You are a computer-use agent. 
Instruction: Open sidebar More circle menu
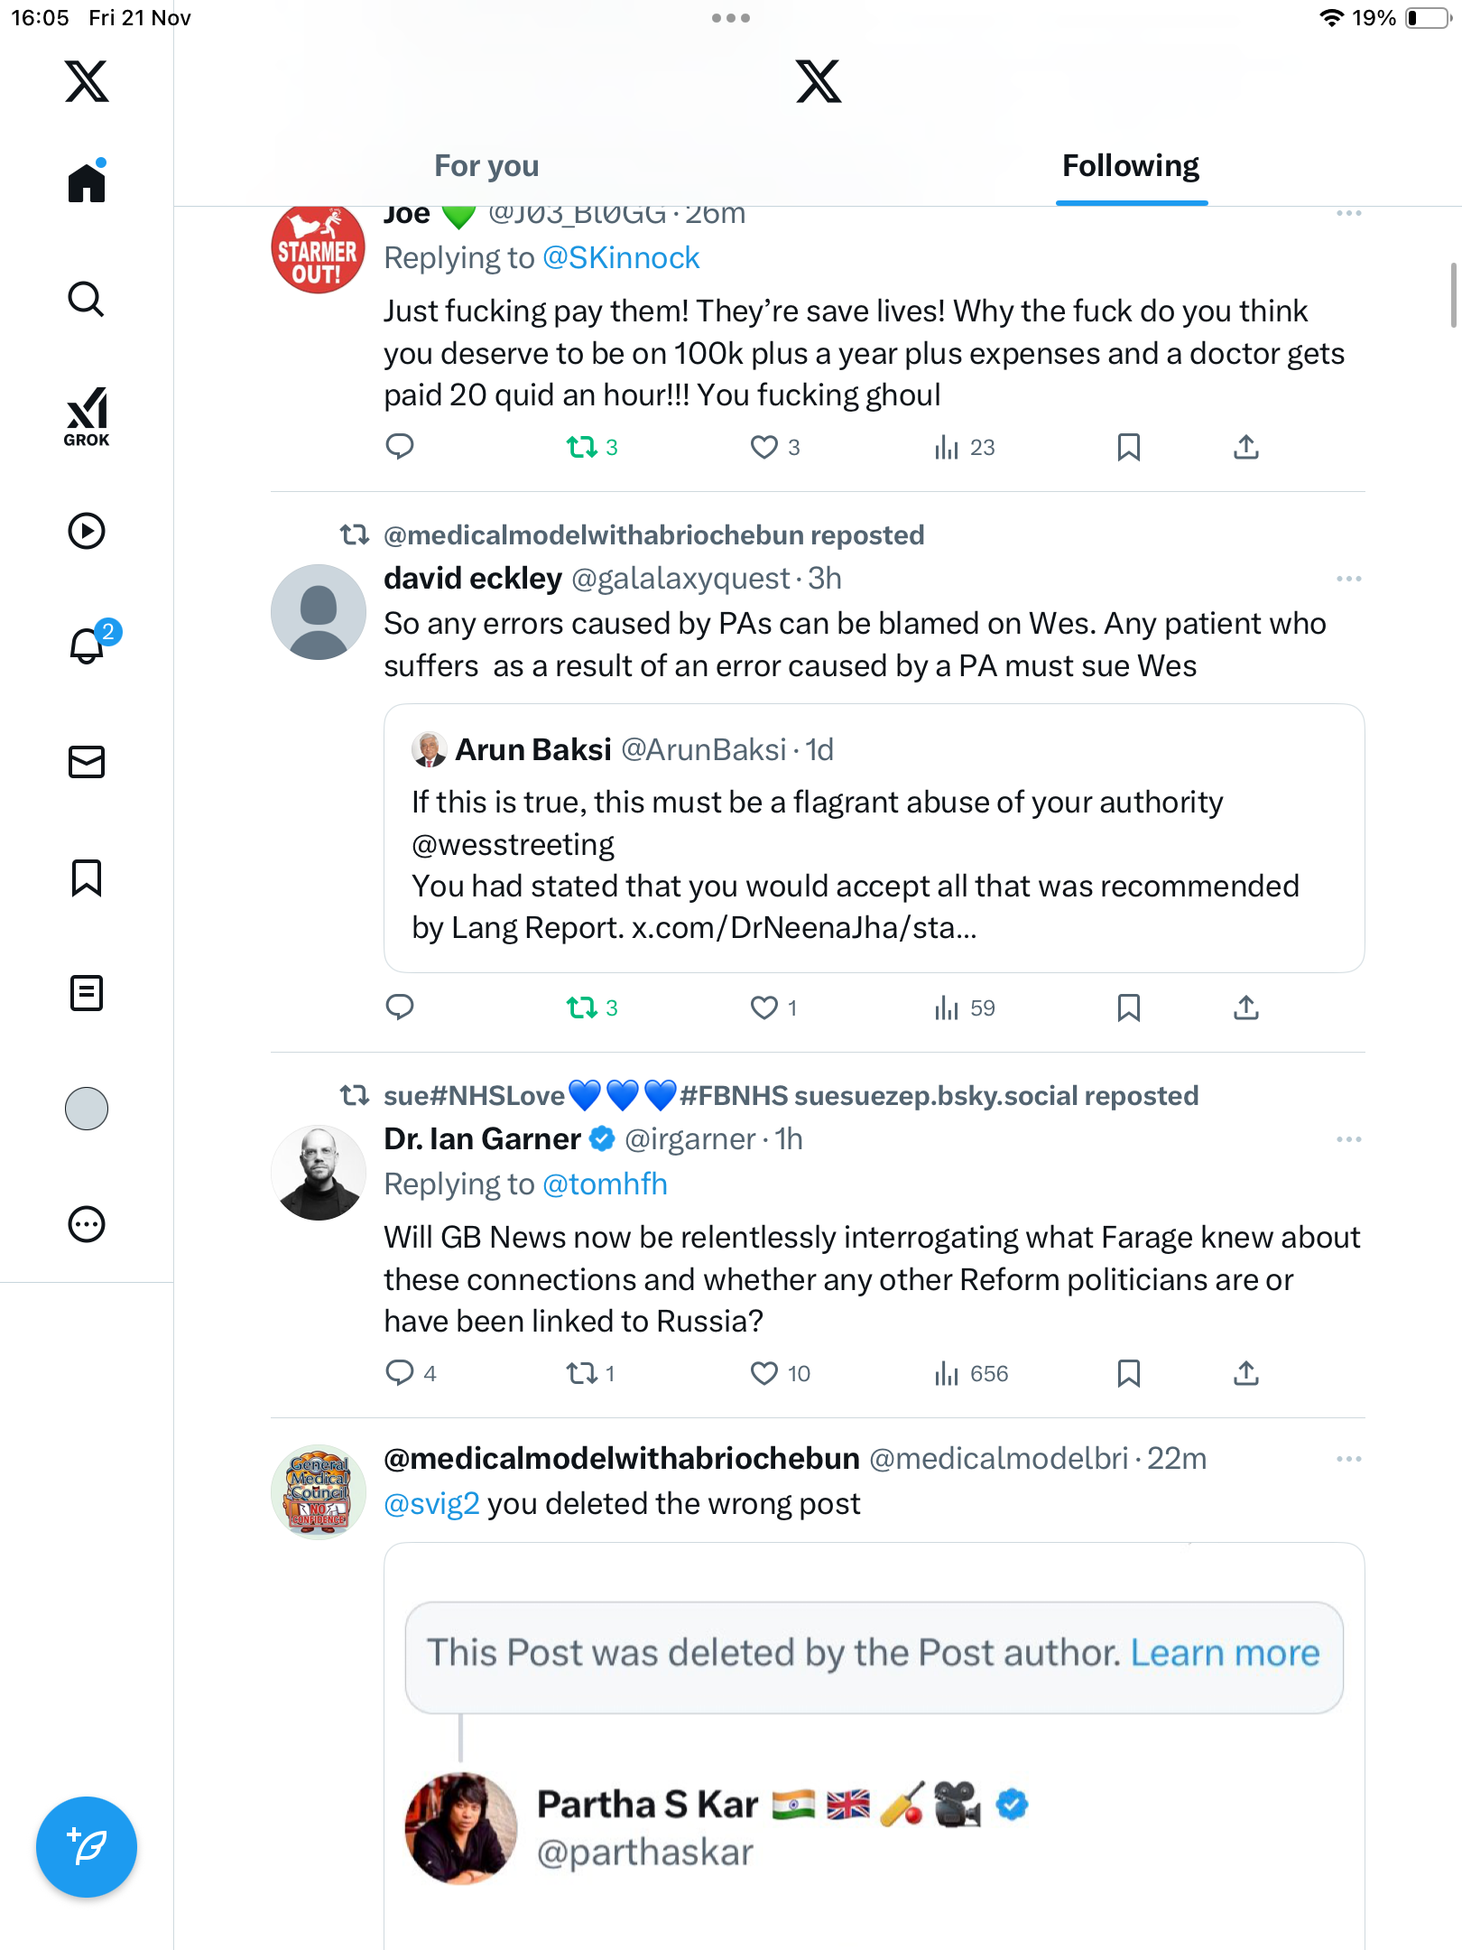click(x=87, y=1224)
